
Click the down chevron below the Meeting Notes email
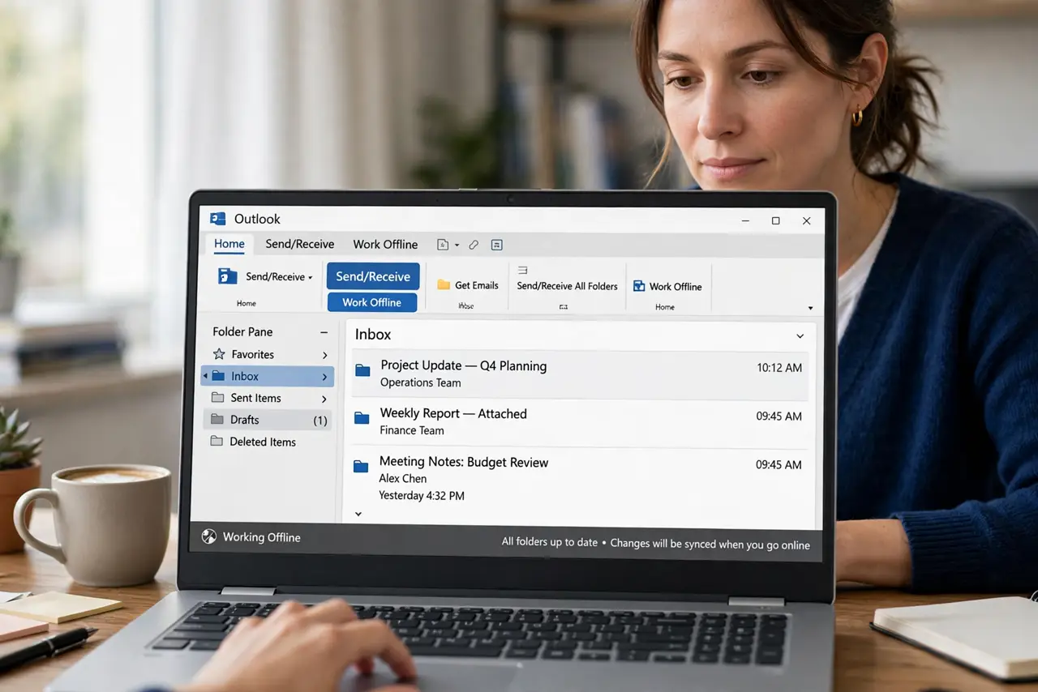point(358,514)
